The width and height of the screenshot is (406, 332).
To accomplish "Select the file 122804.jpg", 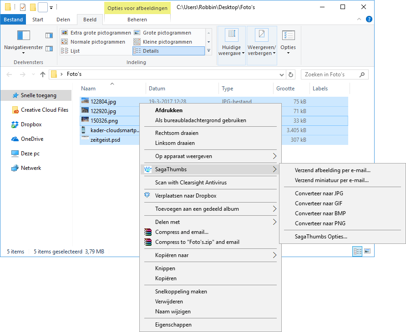I will (x=103, y=102).
